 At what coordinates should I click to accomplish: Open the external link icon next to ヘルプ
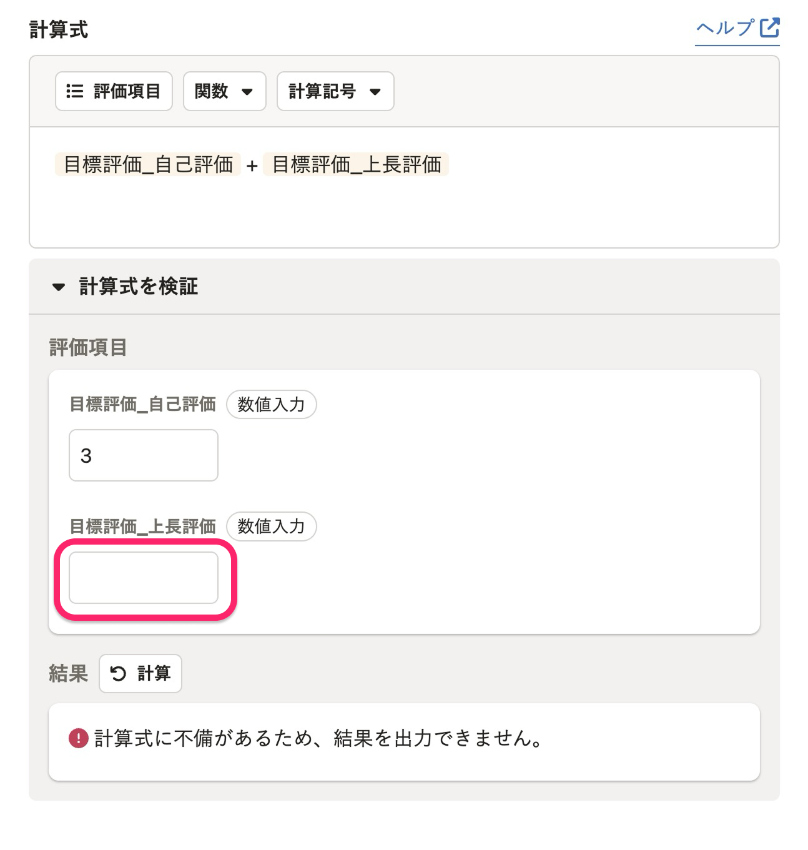769,28
